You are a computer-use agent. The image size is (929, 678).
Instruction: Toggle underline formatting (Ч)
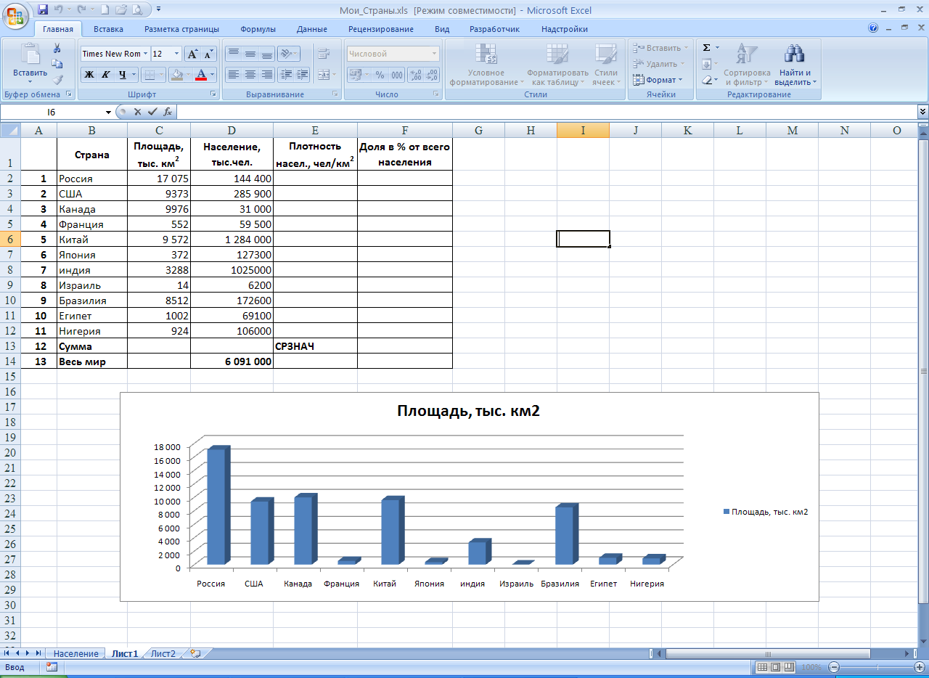click(123, 74)
